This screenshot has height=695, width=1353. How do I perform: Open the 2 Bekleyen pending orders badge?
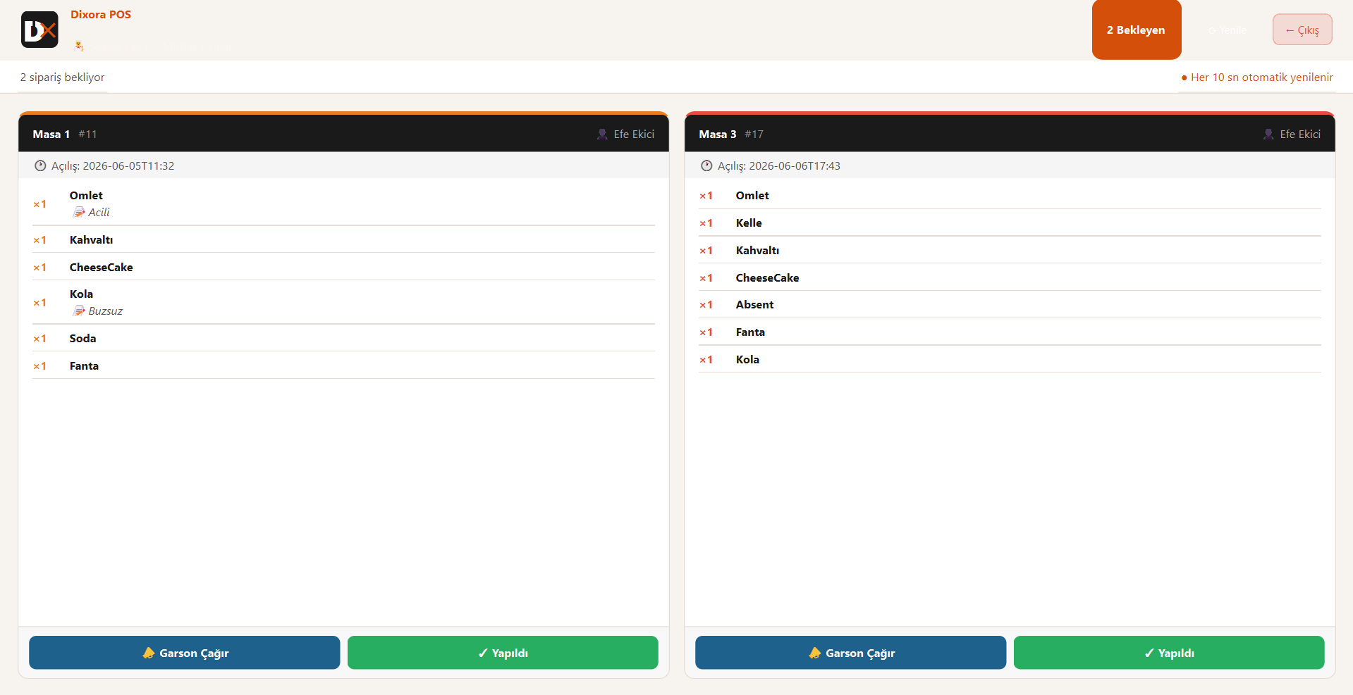[1137, 30]
